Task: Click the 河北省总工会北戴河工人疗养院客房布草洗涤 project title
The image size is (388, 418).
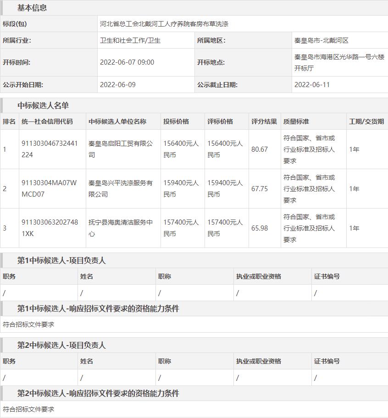Action: pos(164,24)
